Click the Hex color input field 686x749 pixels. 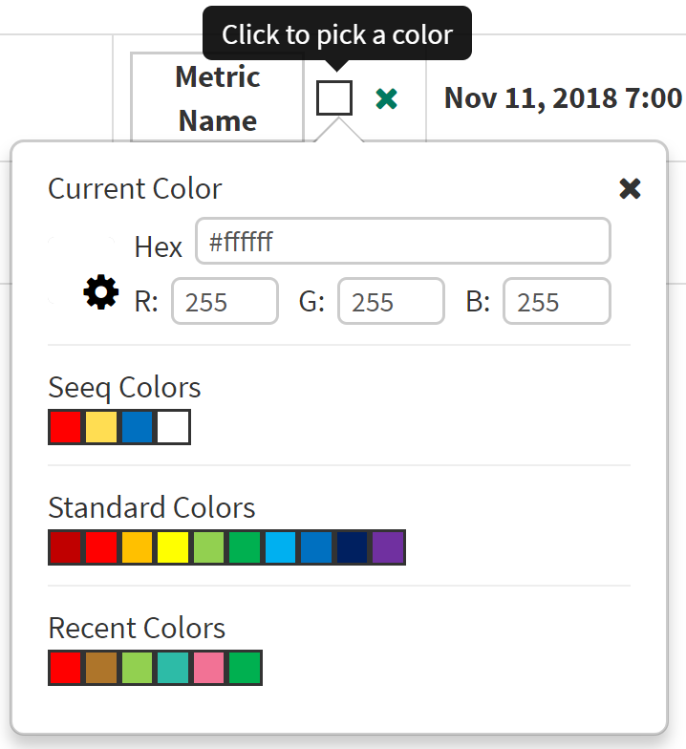coord(402,241)
